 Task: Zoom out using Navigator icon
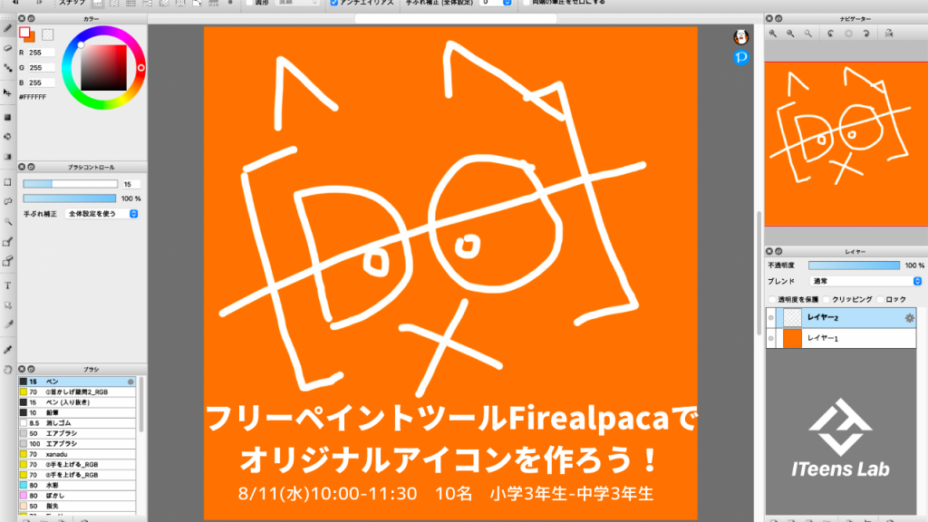[x=790, y=34]
